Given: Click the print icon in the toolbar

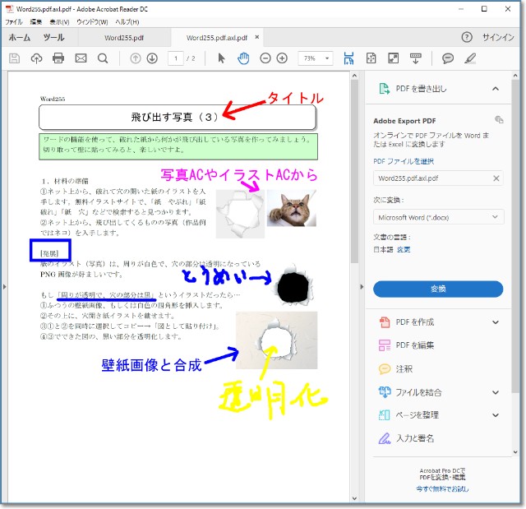Looking at the screenshot, I should click(58, 58).
